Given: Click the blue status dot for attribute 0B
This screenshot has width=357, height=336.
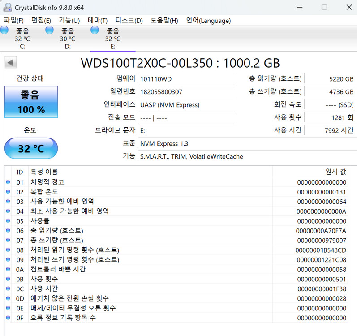Looking at the screenshot, I should pyautogui.click(x=8, y=279).
